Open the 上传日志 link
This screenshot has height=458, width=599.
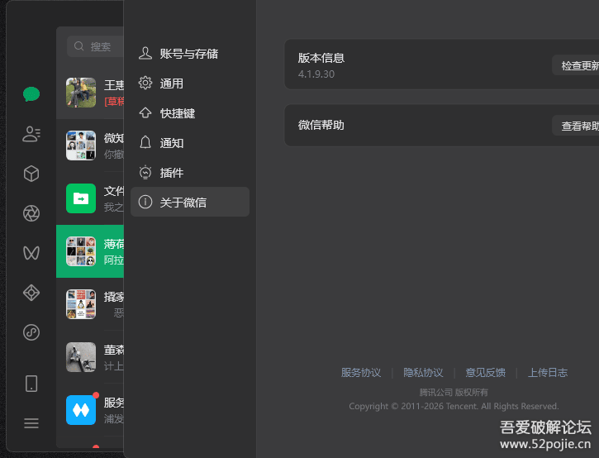tap(548, 372)
